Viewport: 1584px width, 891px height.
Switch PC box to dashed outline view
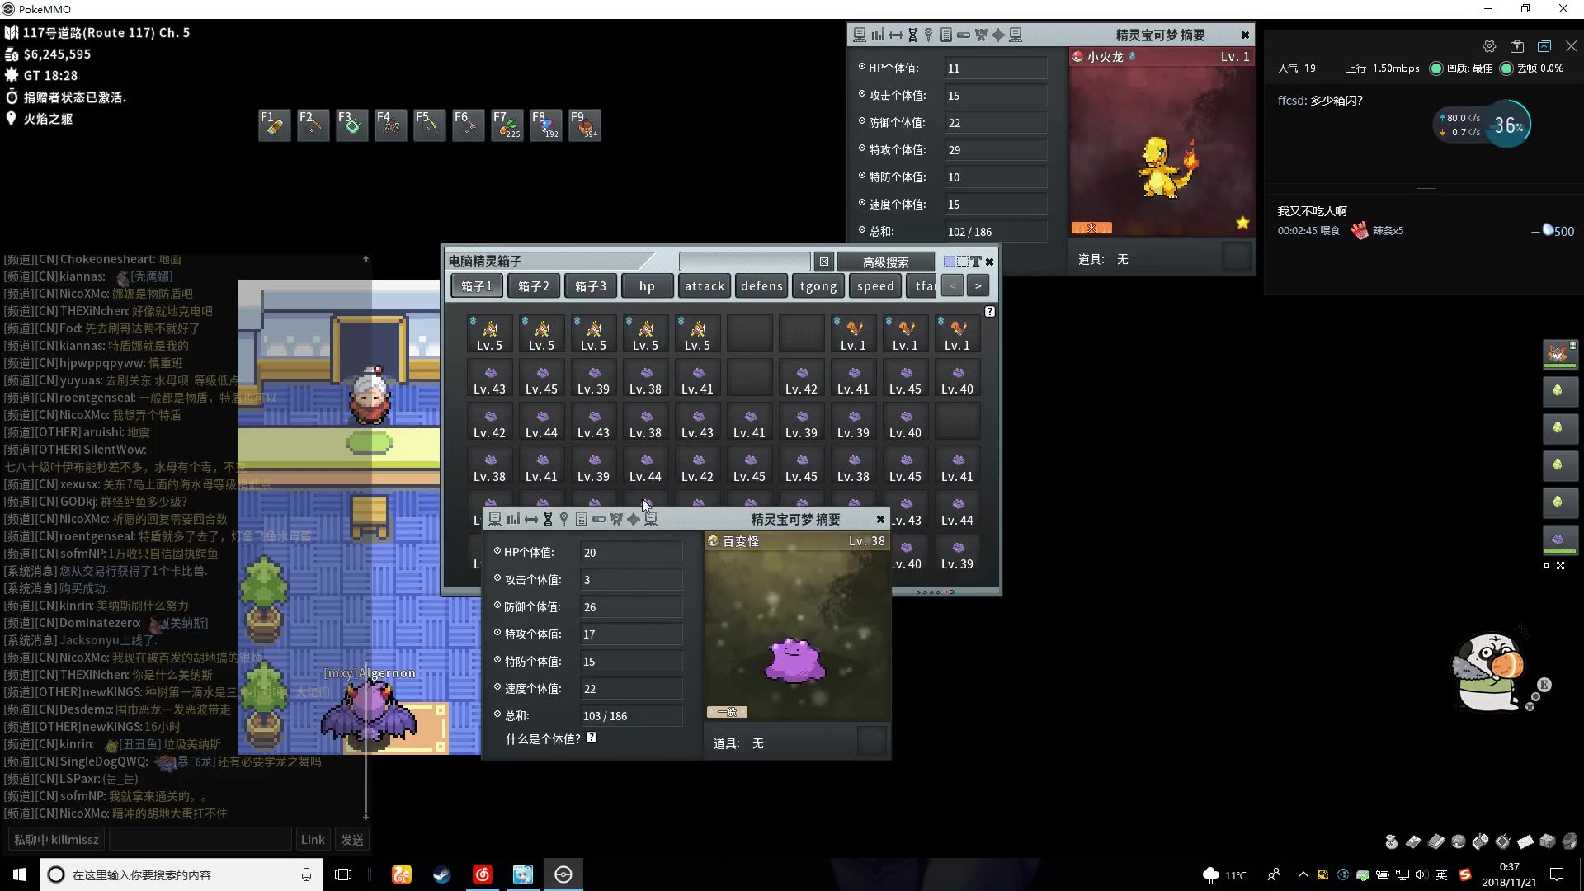point(963,262)
